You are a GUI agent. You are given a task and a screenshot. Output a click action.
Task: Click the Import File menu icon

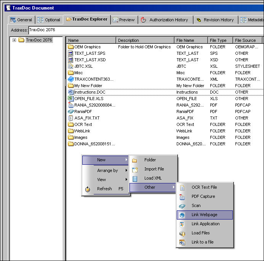coord(135,170)
